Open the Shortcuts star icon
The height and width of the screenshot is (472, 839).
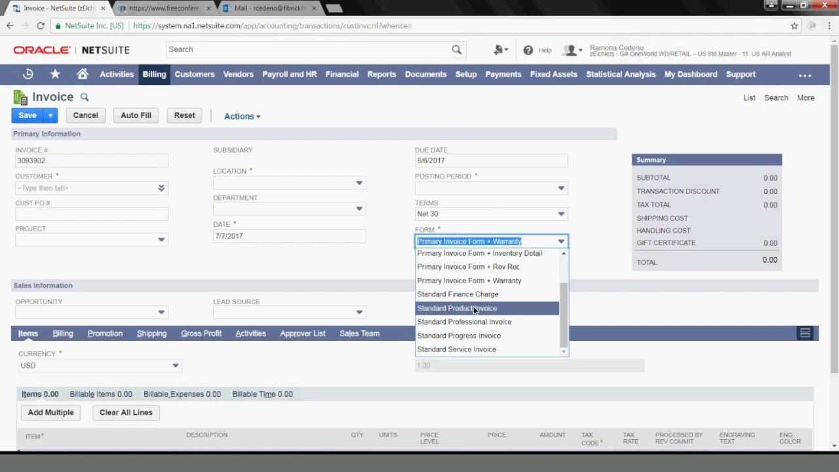[55, 74]
